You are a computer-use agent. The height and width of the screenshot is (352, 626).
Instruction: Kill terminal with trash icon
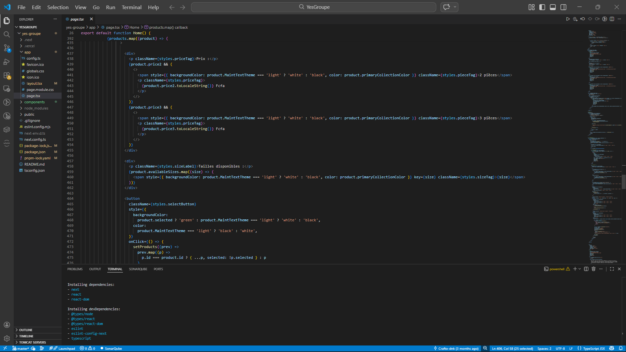[x=593, y=269]
